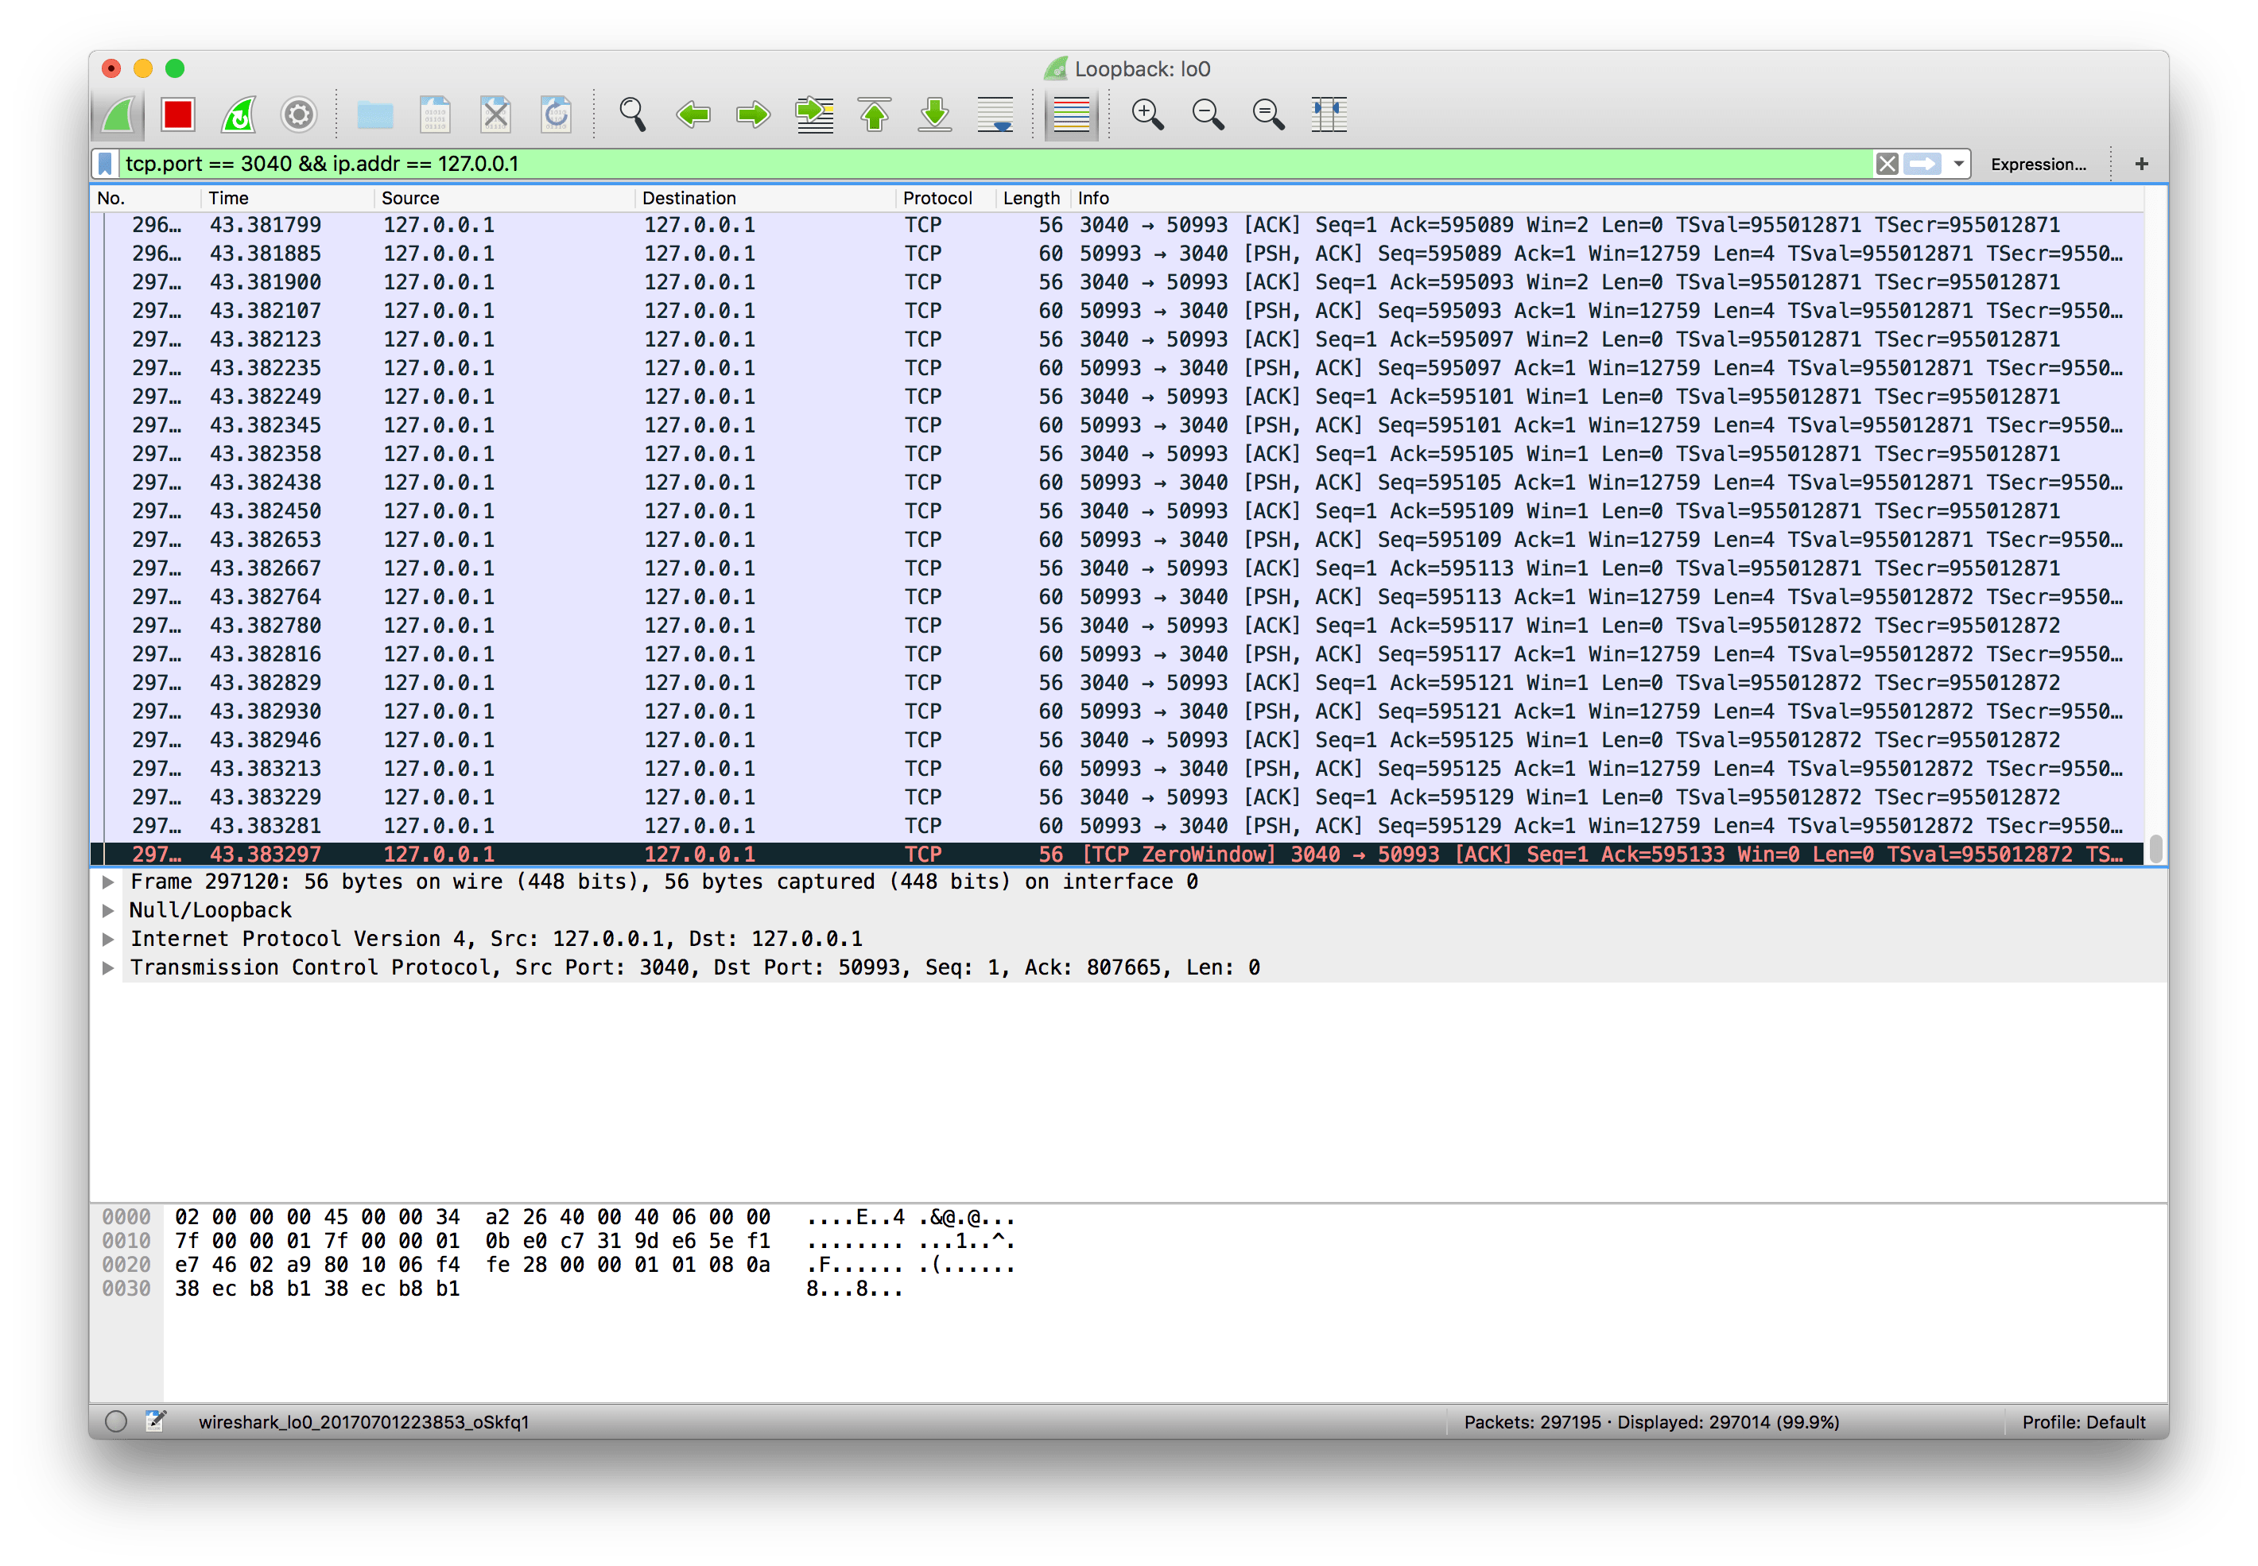The width and height of the screenshot is (2258, 1566).
Task: Add a filter button with plus
Action: pyautogui.click(x=2141, y=164)
